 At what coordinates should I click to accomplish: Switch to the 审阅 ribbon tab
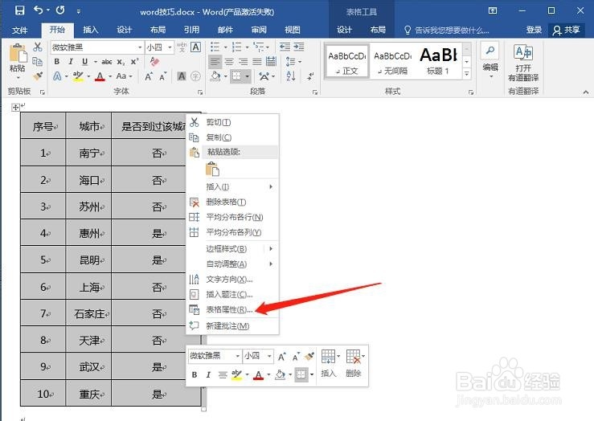(x=259, y=30)
